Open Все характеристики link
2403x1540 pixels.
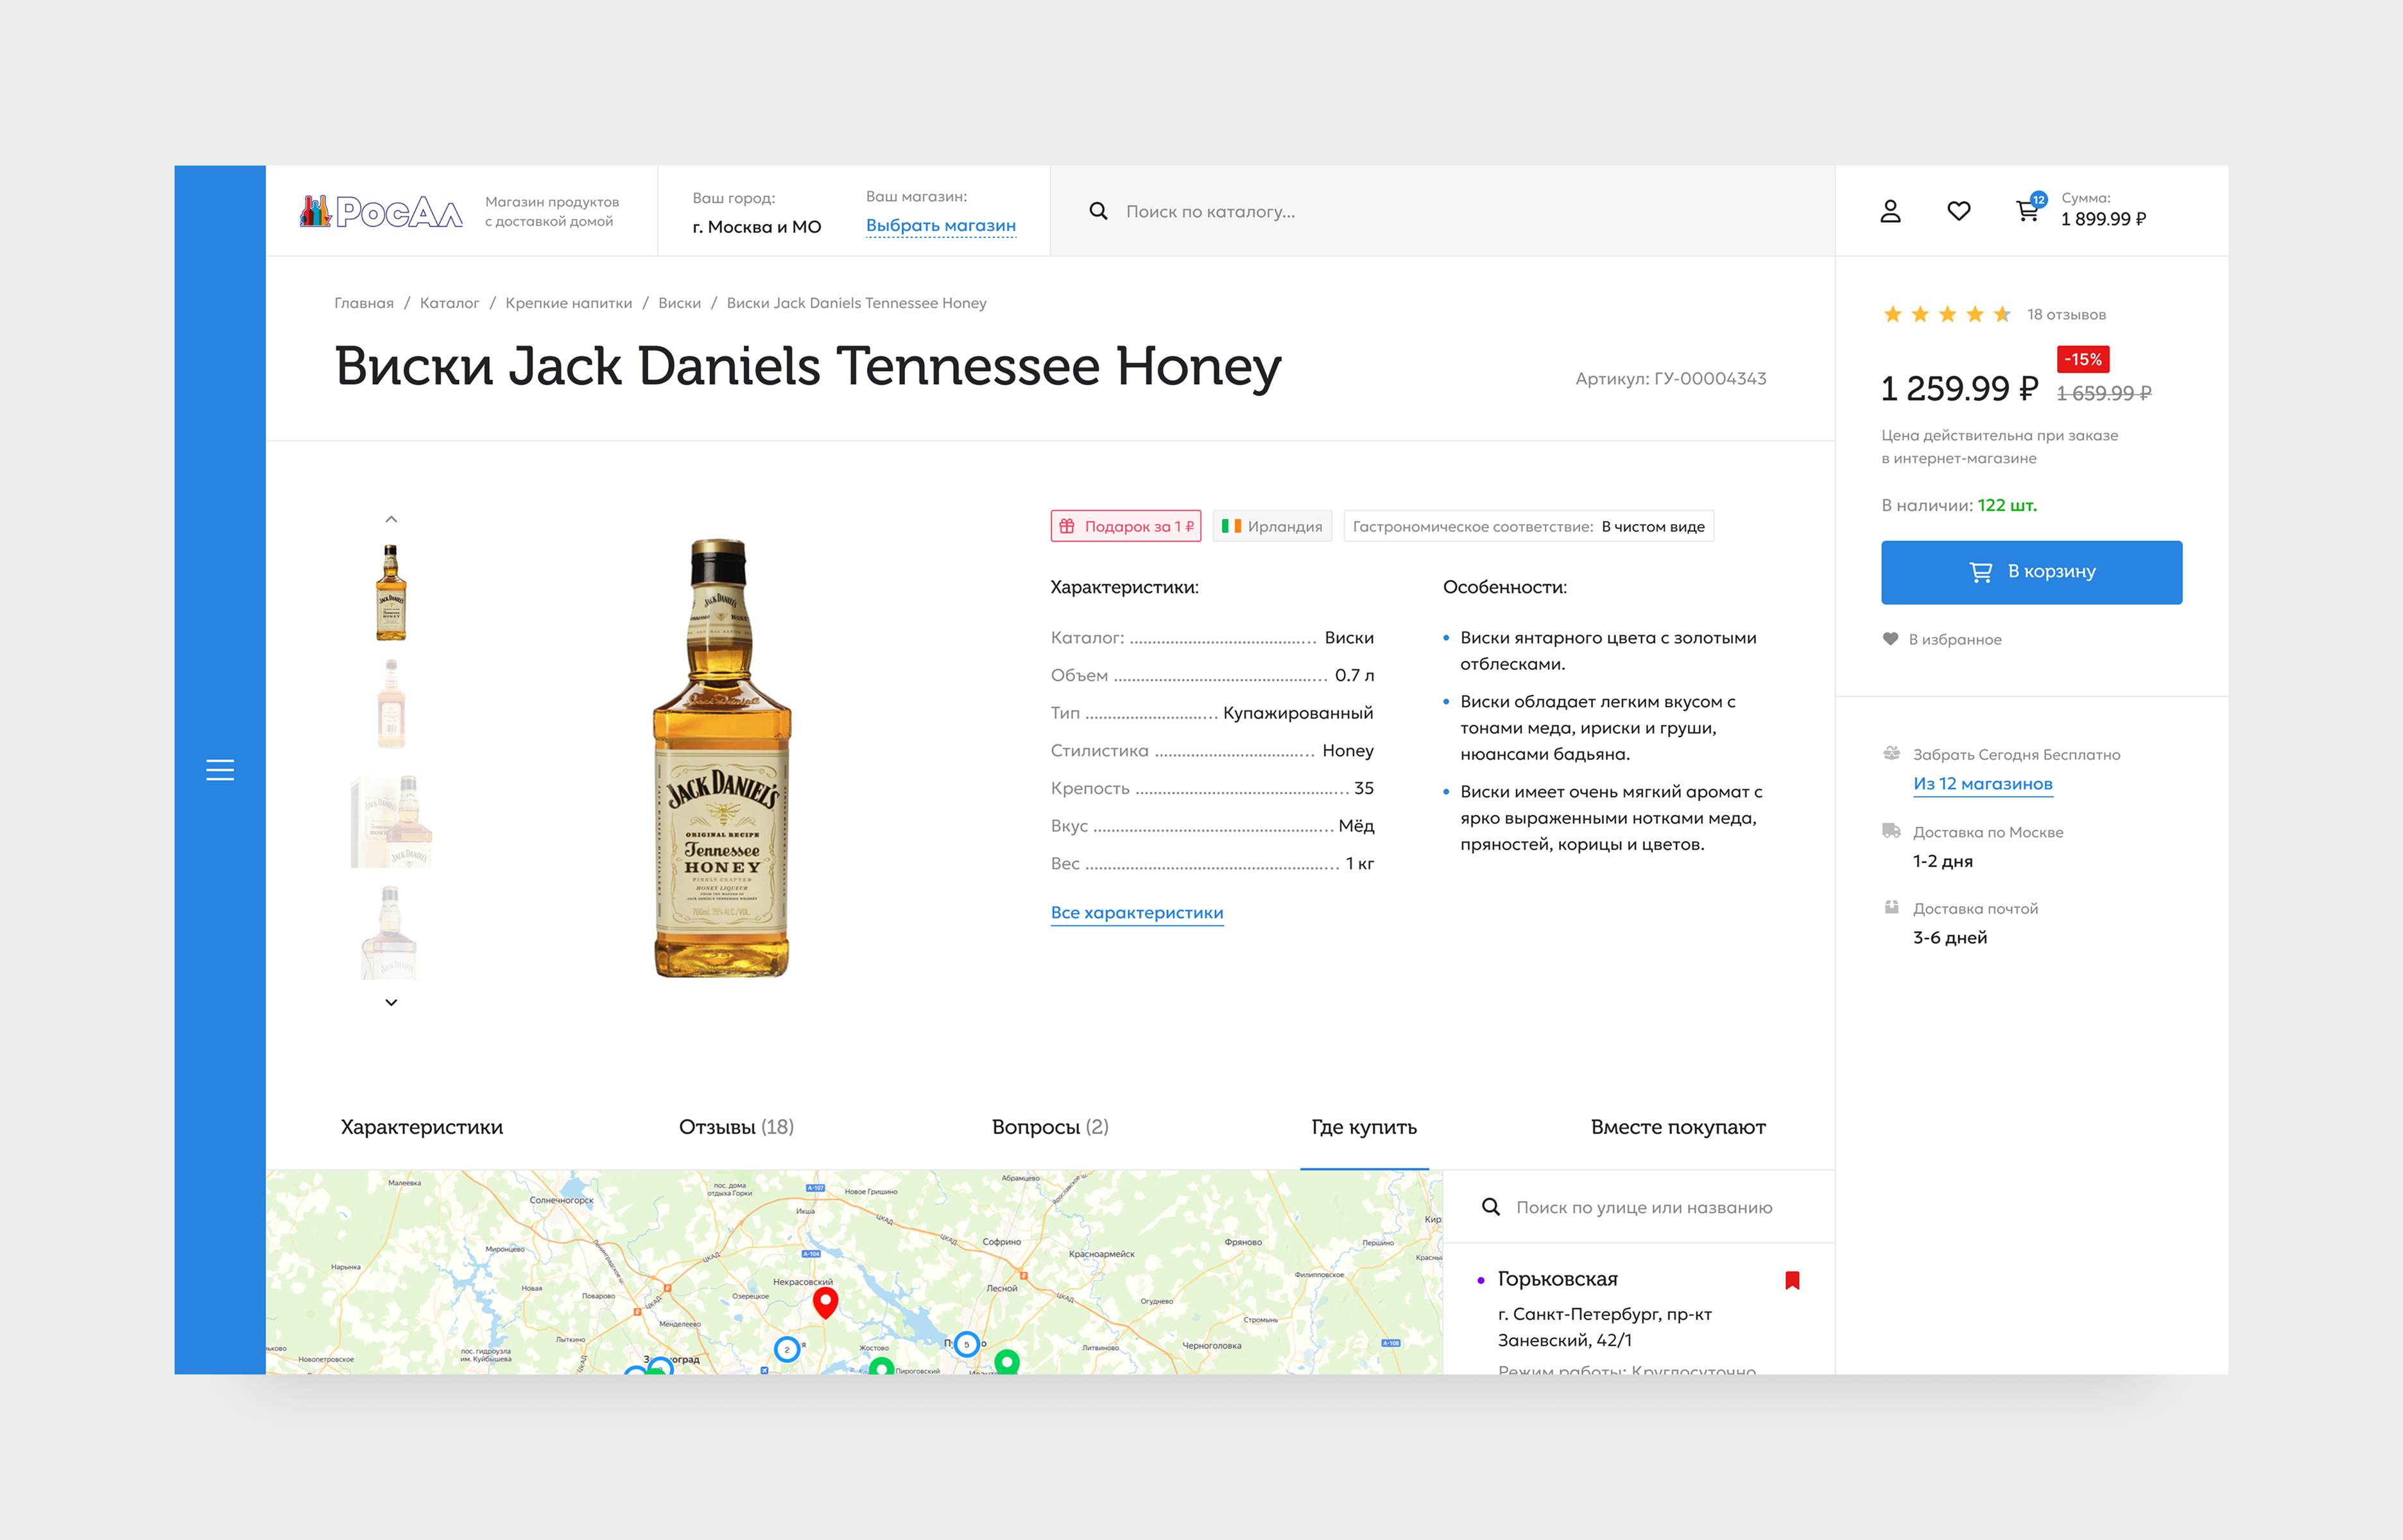[1137, 913]
